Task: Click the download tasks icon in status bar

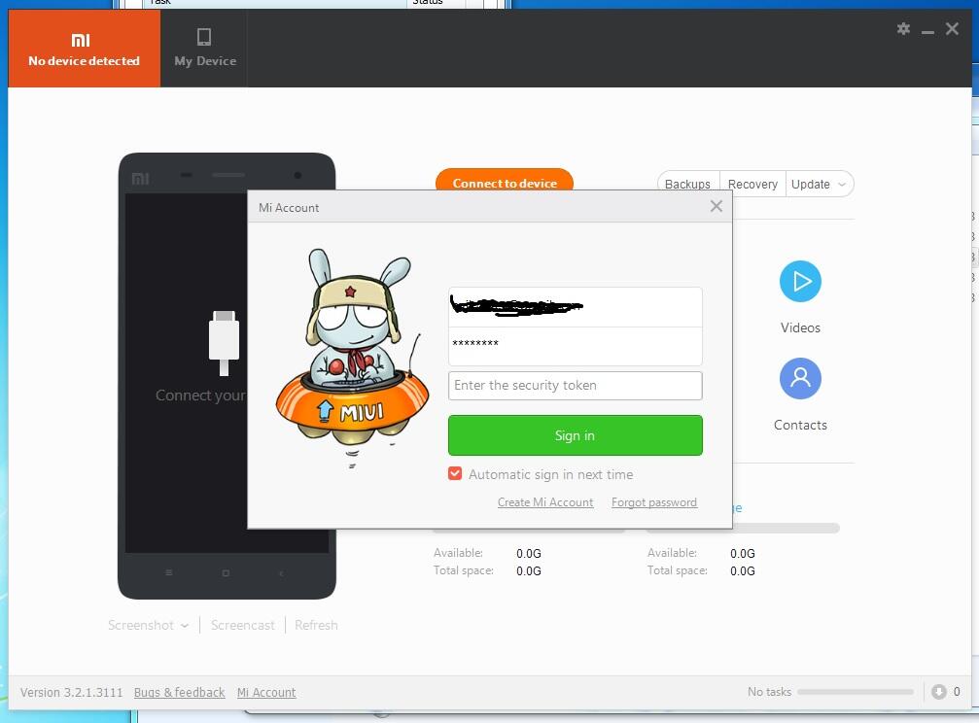Action: (938, 692)
